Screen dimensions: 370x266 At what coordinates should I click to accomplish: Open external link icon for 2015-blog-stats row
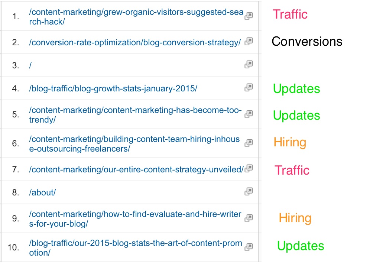[249, 247]
